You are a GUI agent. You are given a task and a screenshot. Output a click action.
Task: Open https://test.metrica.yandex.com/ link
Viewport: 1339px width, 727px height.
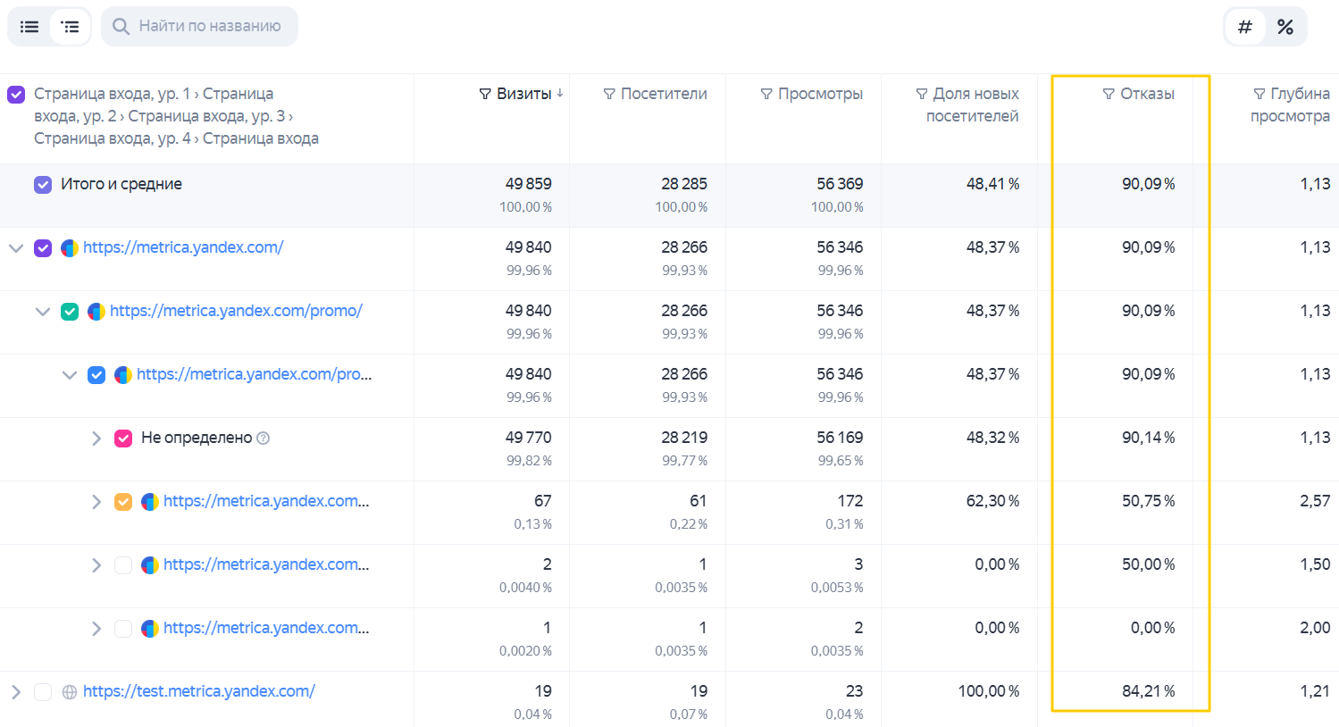tap(199, 691)
